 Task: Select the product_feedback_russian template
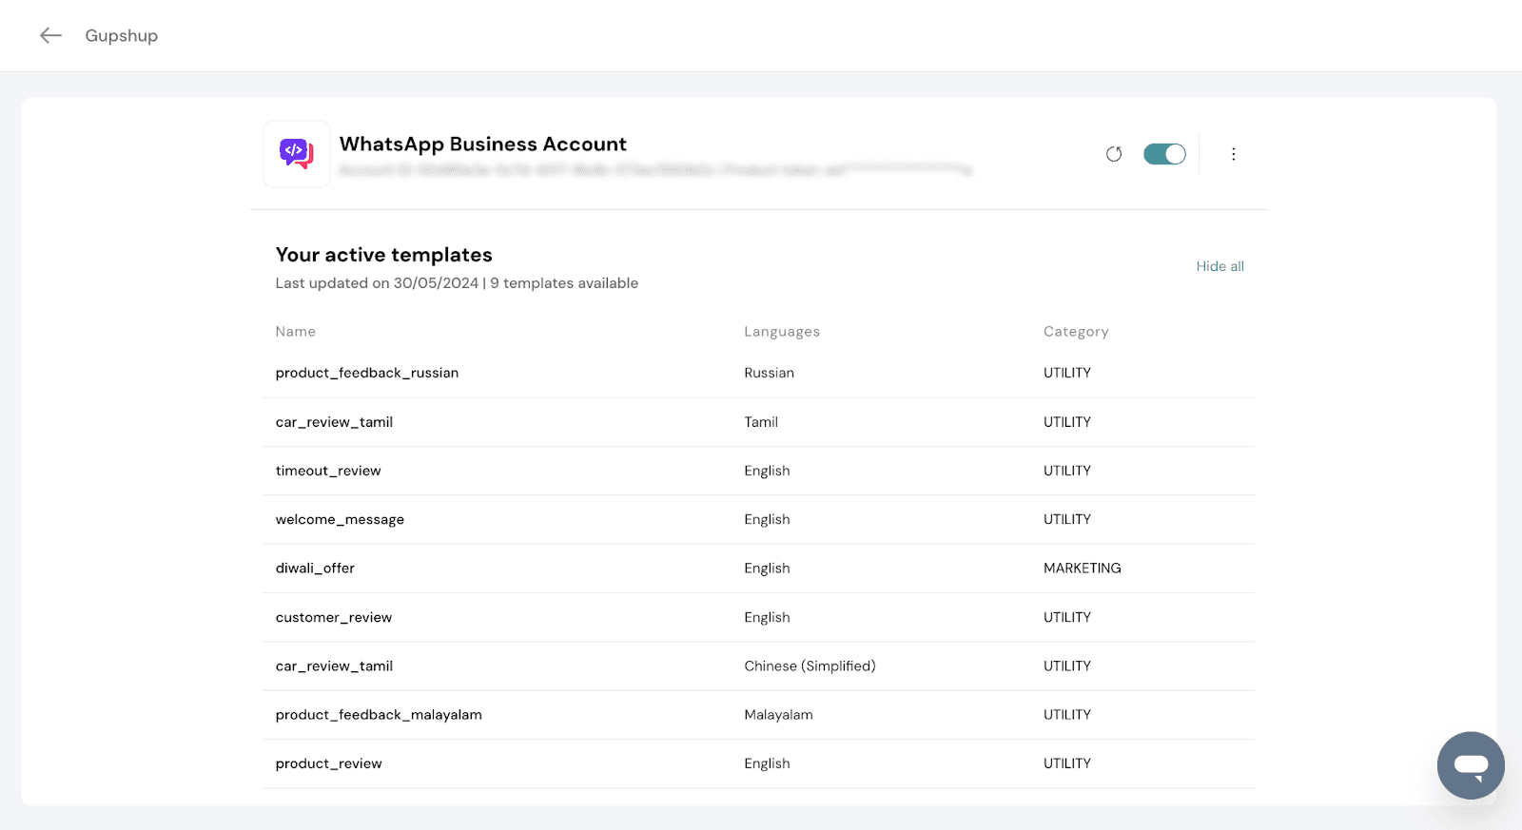pyautogui.click(x=367, y=373)
